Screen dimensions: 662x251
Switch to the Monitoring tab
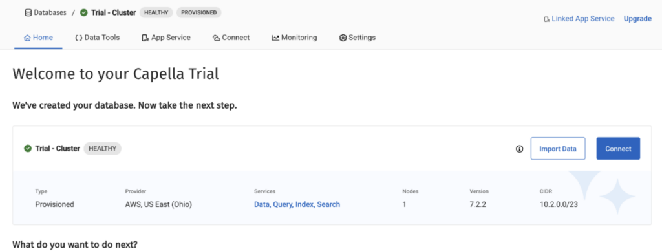(294, 38)
